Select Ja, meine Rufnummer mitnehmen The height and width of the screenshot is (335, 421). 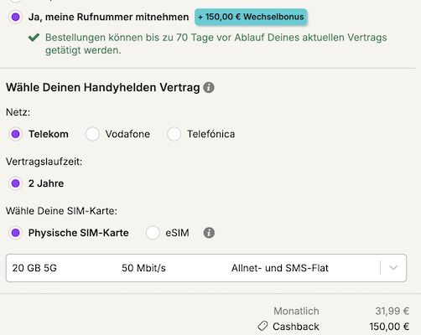click(16, 17)
